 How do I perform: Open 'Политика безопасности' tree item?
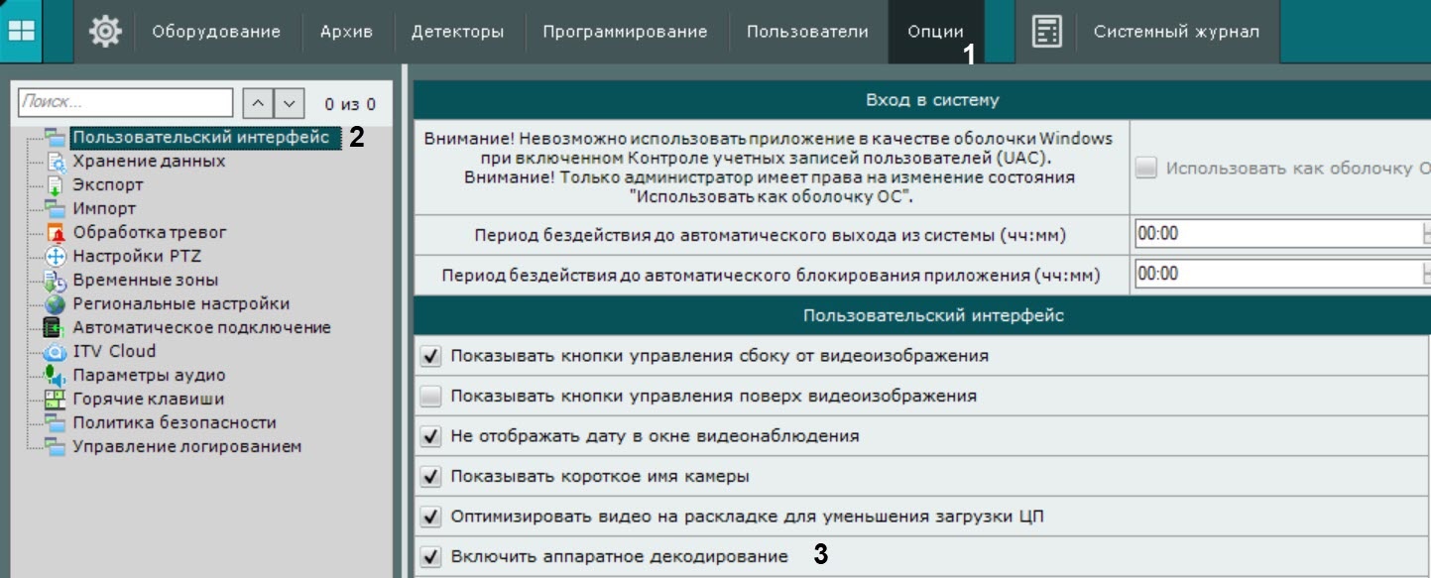174,423
